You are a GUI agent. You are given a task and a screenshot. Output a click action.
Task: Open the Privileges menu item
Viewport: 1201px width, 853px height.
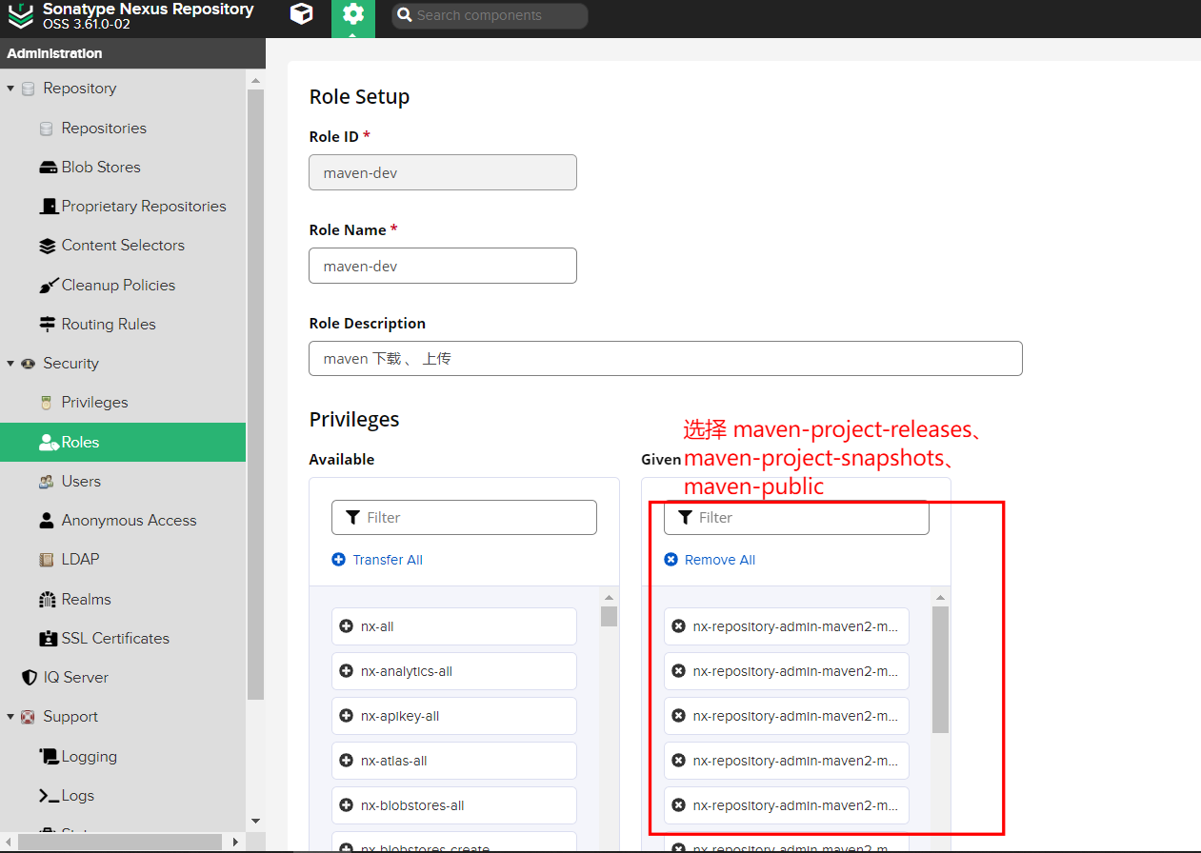(94, 403)
